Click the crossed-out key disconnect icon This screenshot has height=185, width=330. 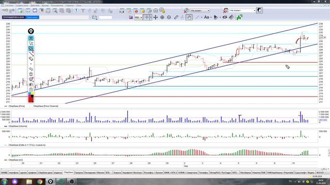coord(12,10)
